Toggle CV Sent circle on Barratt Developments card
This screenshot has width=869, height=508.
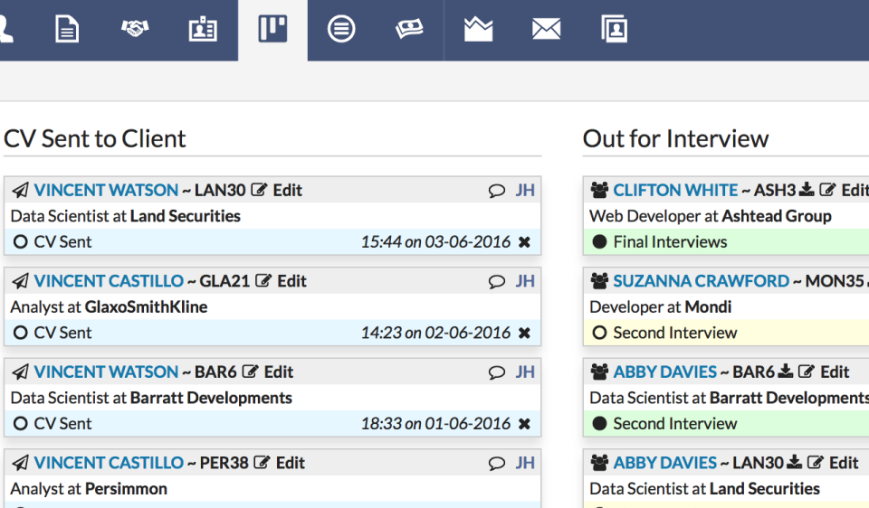pyautogui.click(x=21, y=423)
